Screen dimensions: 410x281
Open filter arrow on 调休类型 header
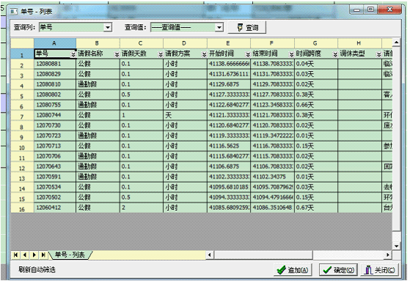point(378,54)
